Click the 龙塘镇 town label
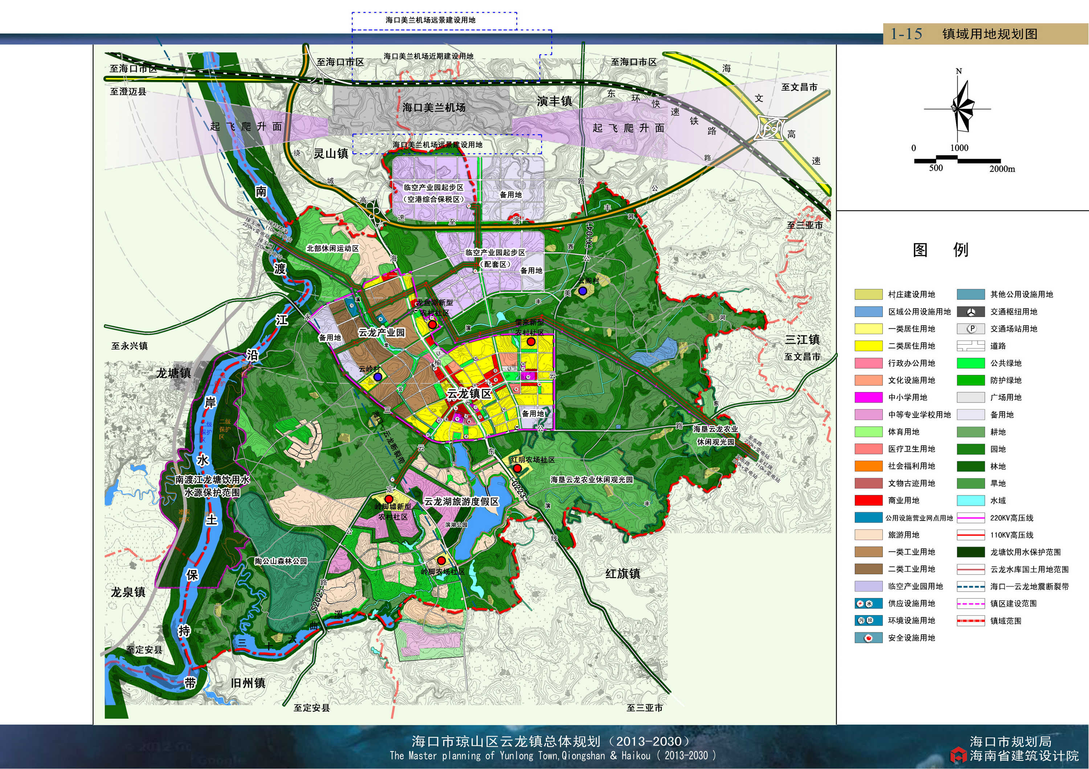Viewport: 1089px width, 769px height. (x=174, y=373)
